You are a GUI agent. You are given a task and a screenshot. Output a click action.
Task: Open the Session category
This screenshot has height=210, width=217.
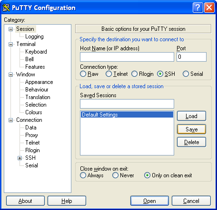[25, 29]
